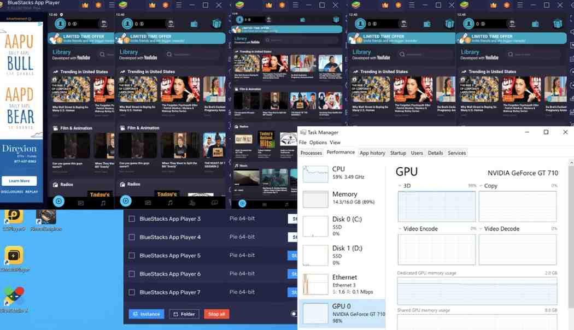This screenshot has width=574, height=330.
Task: Switch to the Details tab
Action: pyautogui.click(x=435, y=153)
